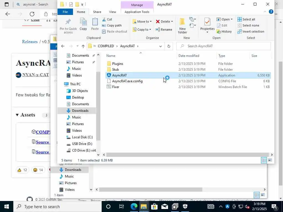Click the Type here to search box
The image size is (283, 212).
tap(58, 206)
